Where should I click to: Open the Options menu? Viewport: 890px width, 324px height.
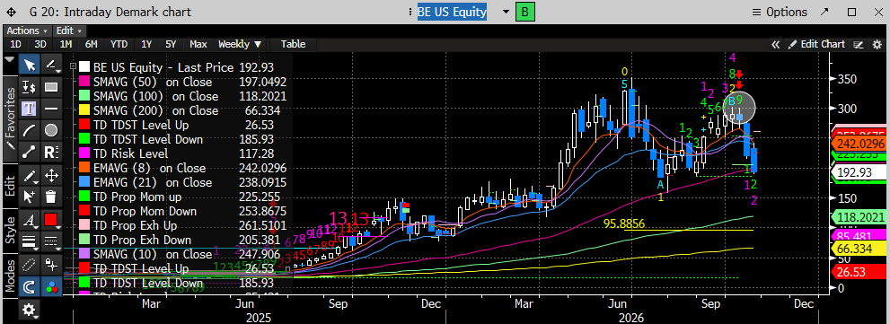[x=780, y=12]
